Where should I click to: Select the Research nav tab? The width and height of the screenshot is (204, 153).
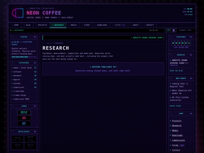[58, 25]
